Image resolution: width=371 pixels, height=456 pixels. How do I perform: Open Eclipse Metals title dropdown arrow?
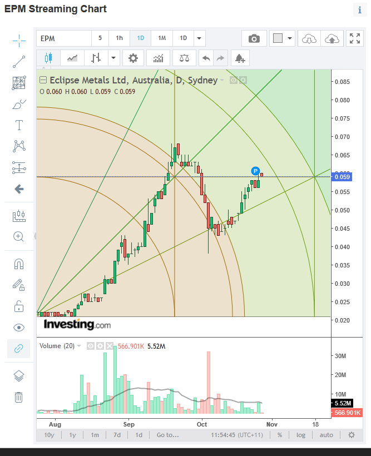pyautogui.click(x=222, y=80)
